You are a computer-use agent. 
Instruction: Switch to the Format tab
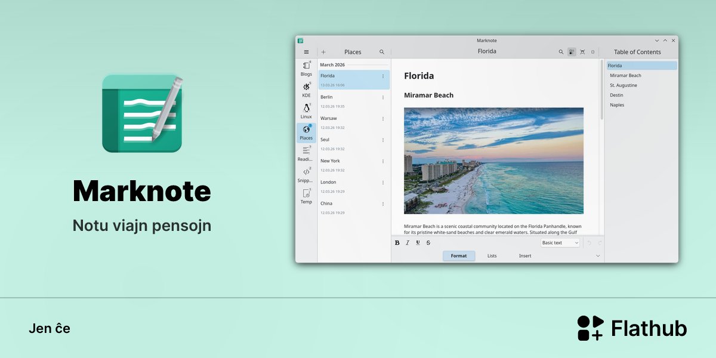[x=459, y=256]
